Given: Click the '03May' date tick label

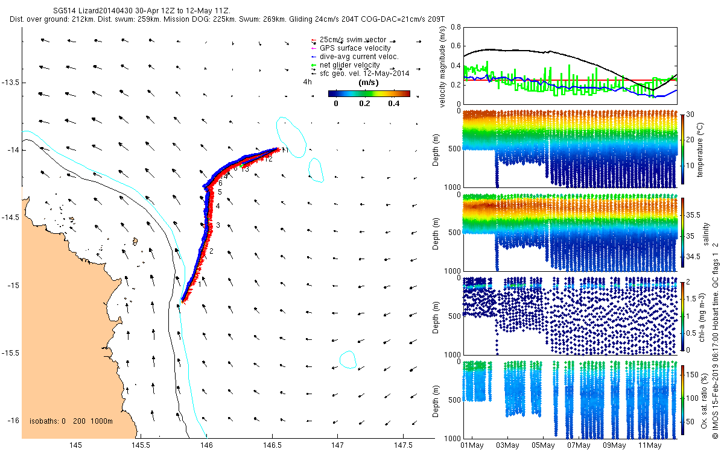Looking at the screenshot, I should (507, 445).
